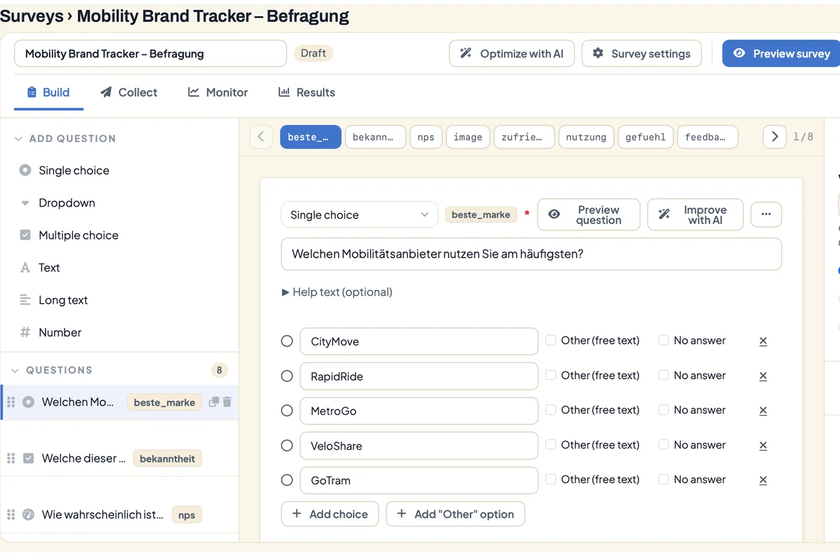Switch to the Monitor tab

(218, 92)
